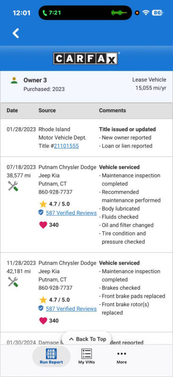Tap the heart icon in 07/18/2023 entry
Screen dimensions: 173x377
point(43,225)
